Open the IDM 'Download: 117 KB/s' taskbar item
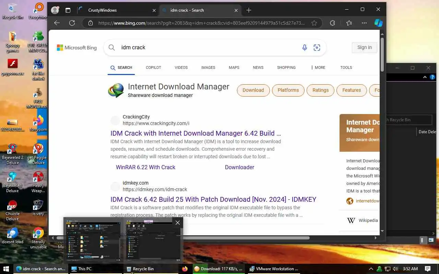 (x=218, y=269)
